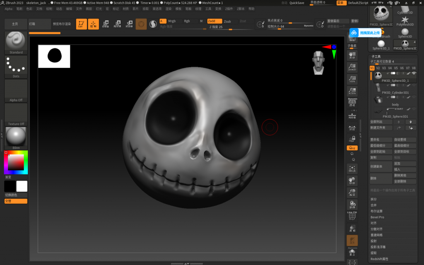Screen dimensions: 424x265
Task: Click the Line Fill PolyF icon
Action: click(x=352, y=216)
